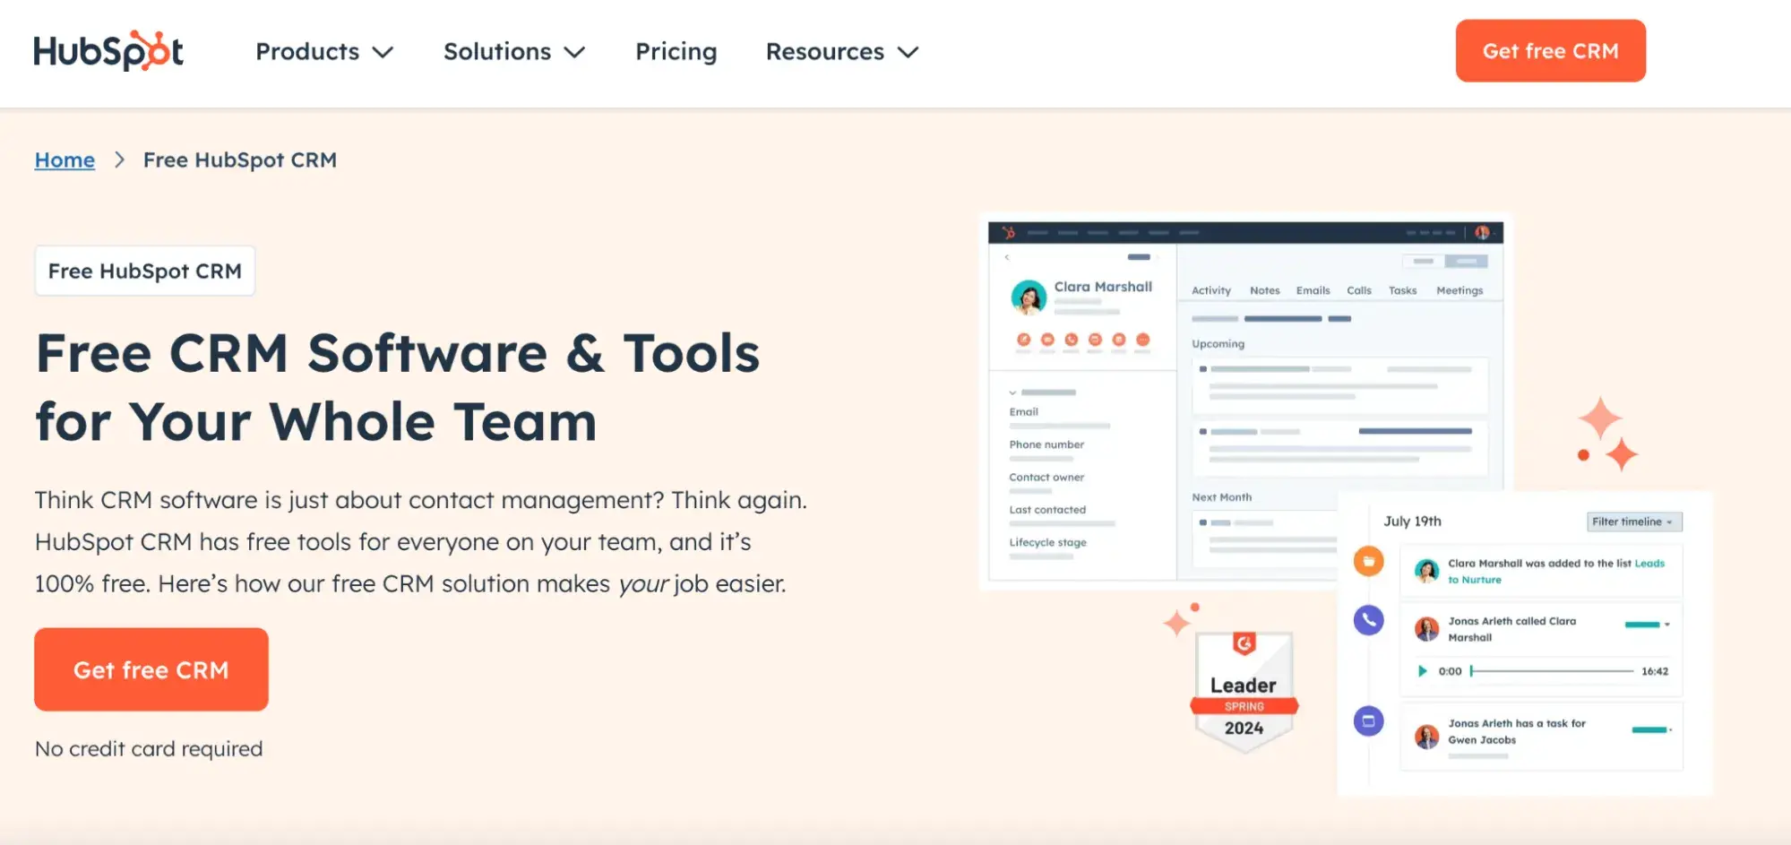Click the first orange contact action icon
Viewport: 1791px width, 845px height.
point(1023,340)
